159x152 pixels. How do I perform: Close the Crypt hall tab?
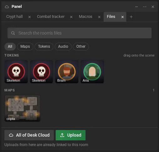[x=30, y=17]
